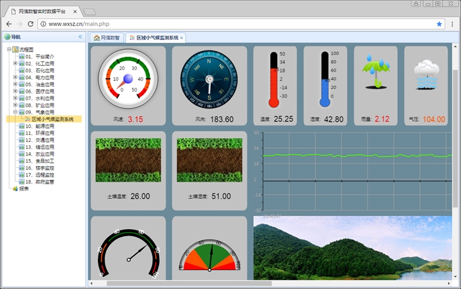
Task: Click the black arc gauge with needle
Action: pos(128,254)
